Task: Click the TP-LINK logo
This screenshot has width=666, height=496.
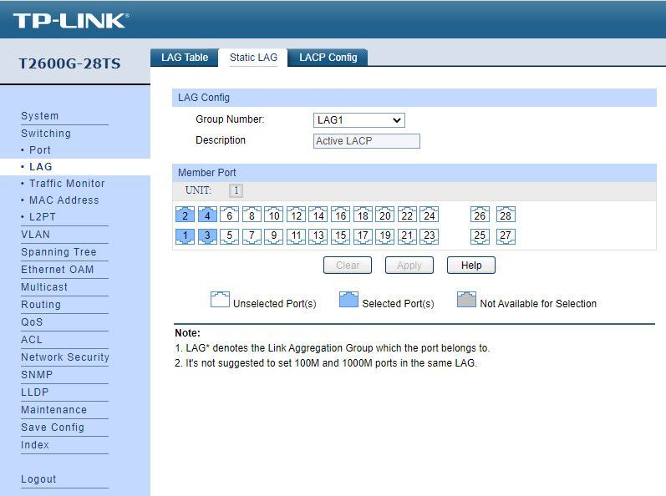Action: (x=70, y=20)
